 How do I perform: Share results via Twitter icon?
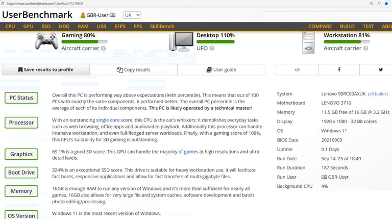coord(380,70)
